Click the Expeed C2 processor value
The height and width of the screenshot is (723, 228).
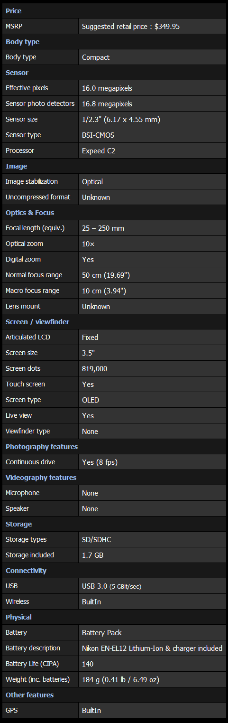pyautogui.click(x=99, y=150)
